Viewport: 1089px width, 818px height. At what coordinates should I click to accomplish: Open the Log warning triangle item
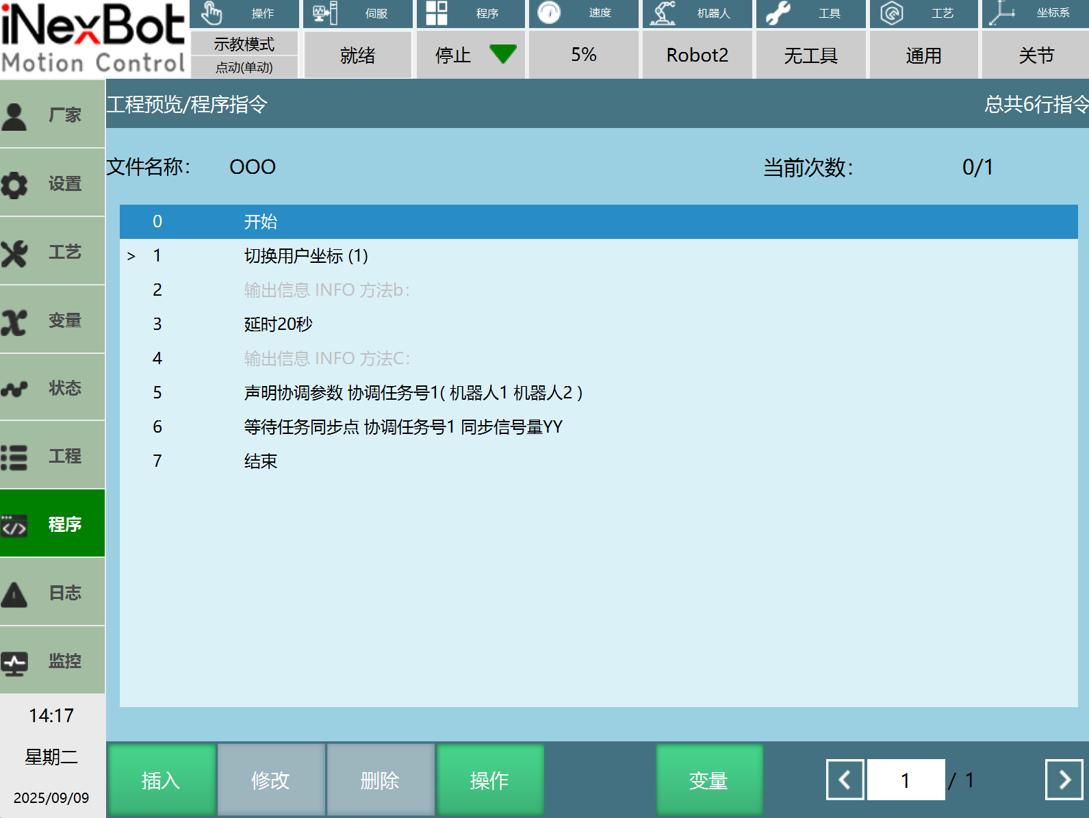tap(52, 593)
